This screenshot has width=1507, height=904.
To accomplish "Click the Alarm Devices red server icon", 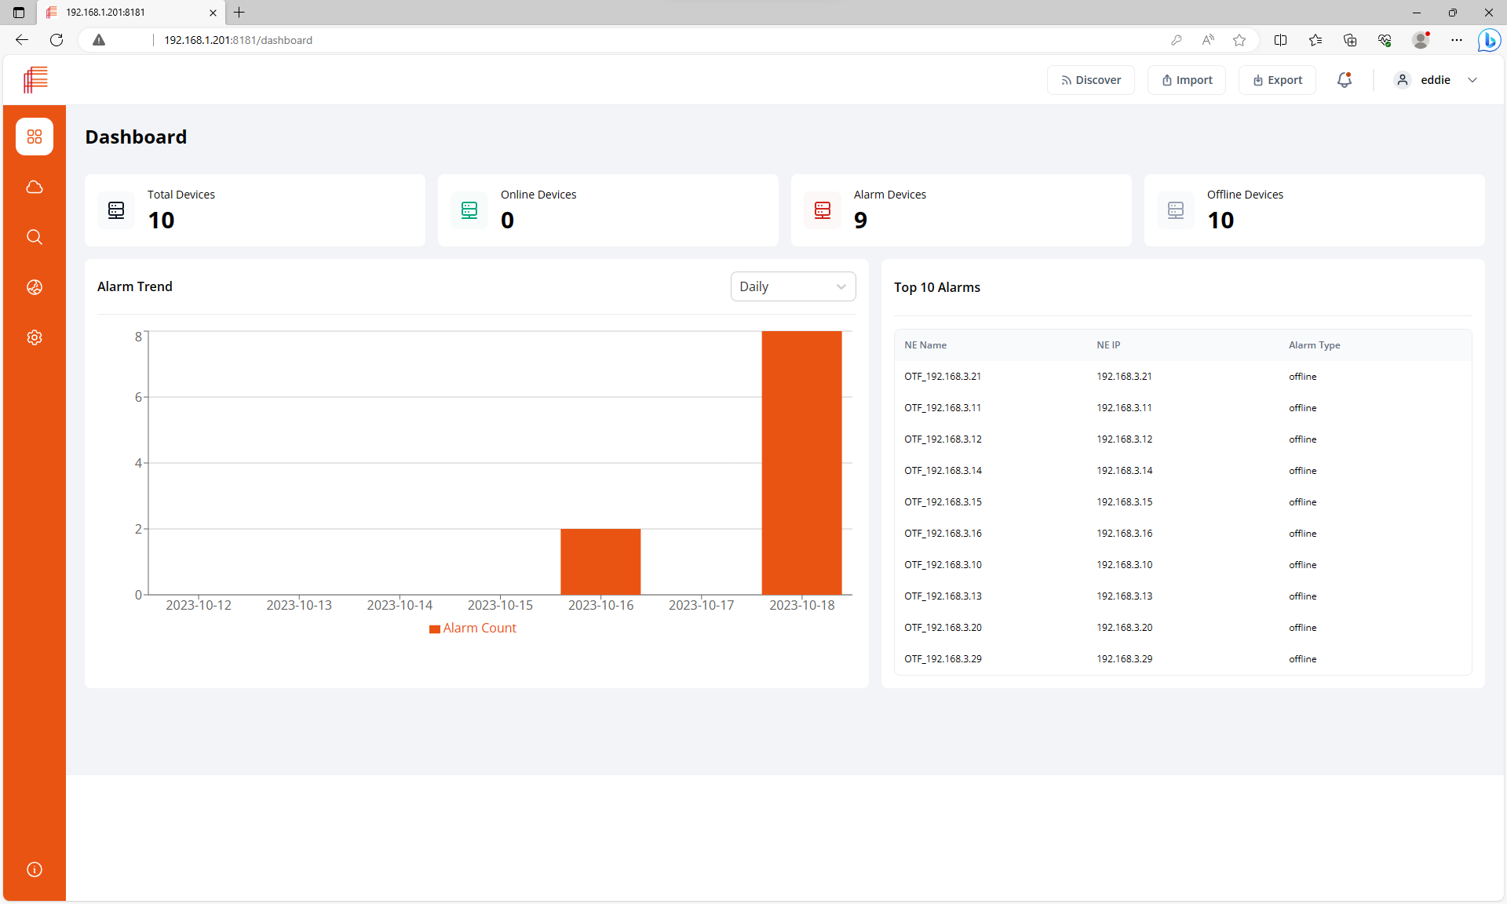I will (x=823, y=210).
